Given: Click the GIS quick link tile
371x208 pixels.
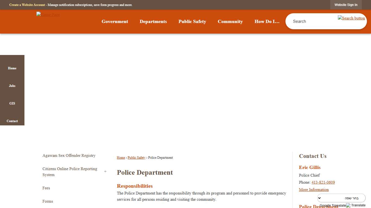Looking at the screenshot, I should tap(12, 103).
